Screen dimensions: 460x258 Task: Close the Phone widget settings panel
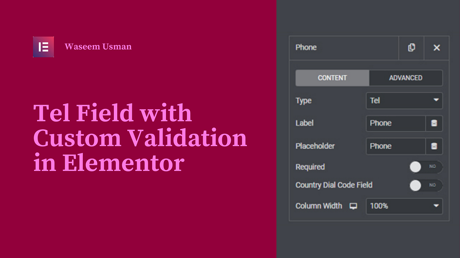click(x=437, y=48)
